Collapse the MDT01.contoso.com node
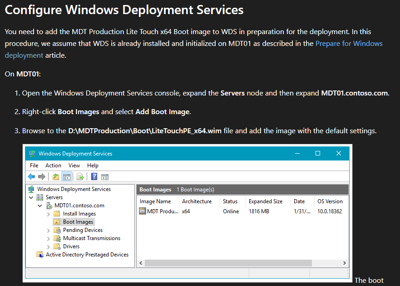 click(40, 206)
